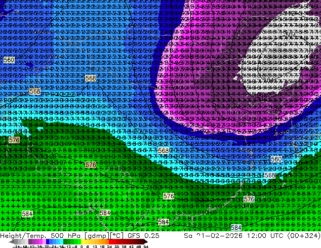Click the '24' legend scale value

[x=109, y=246]
